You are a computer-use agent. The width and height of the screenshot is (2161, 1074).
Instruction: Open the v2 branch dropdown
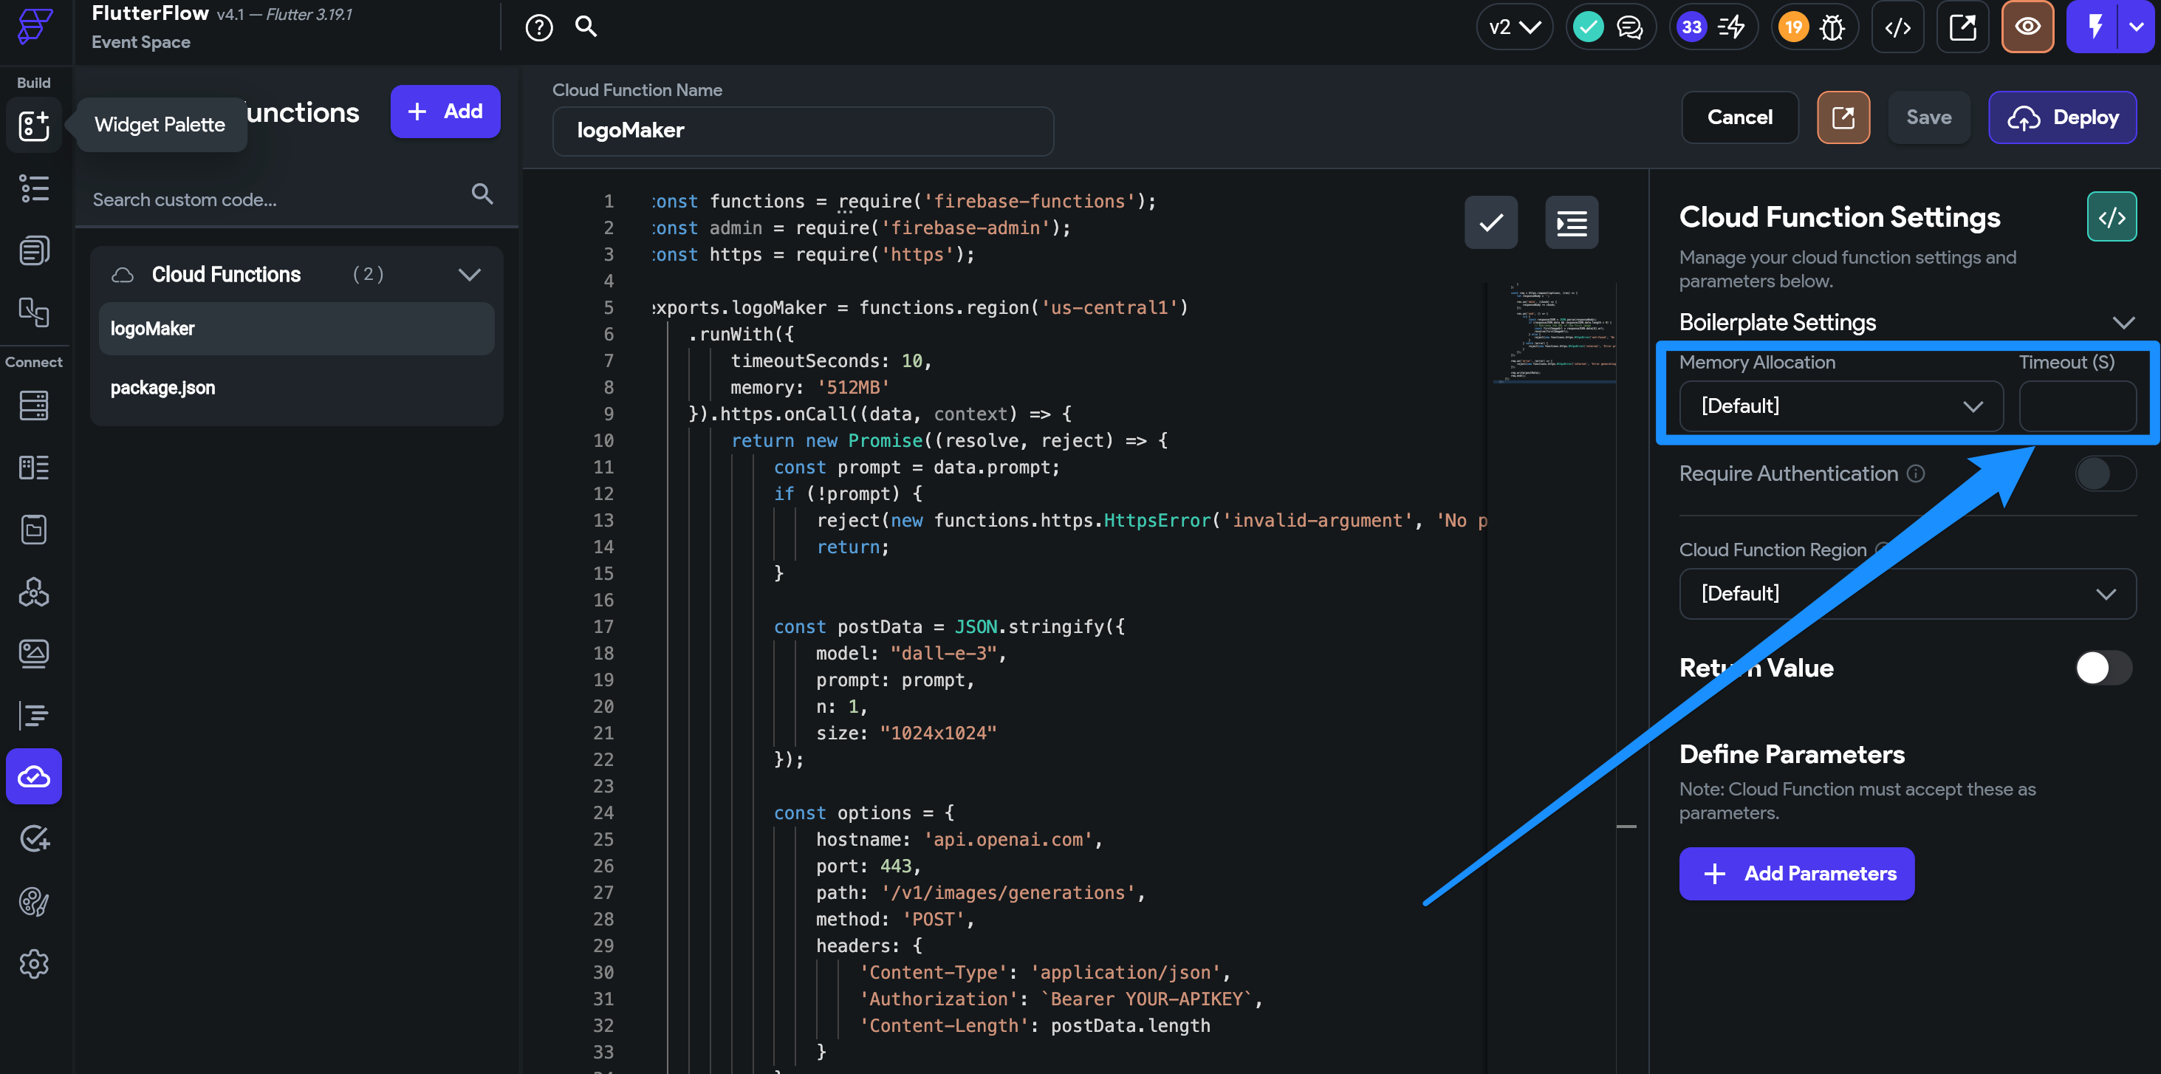(1514, 27)
